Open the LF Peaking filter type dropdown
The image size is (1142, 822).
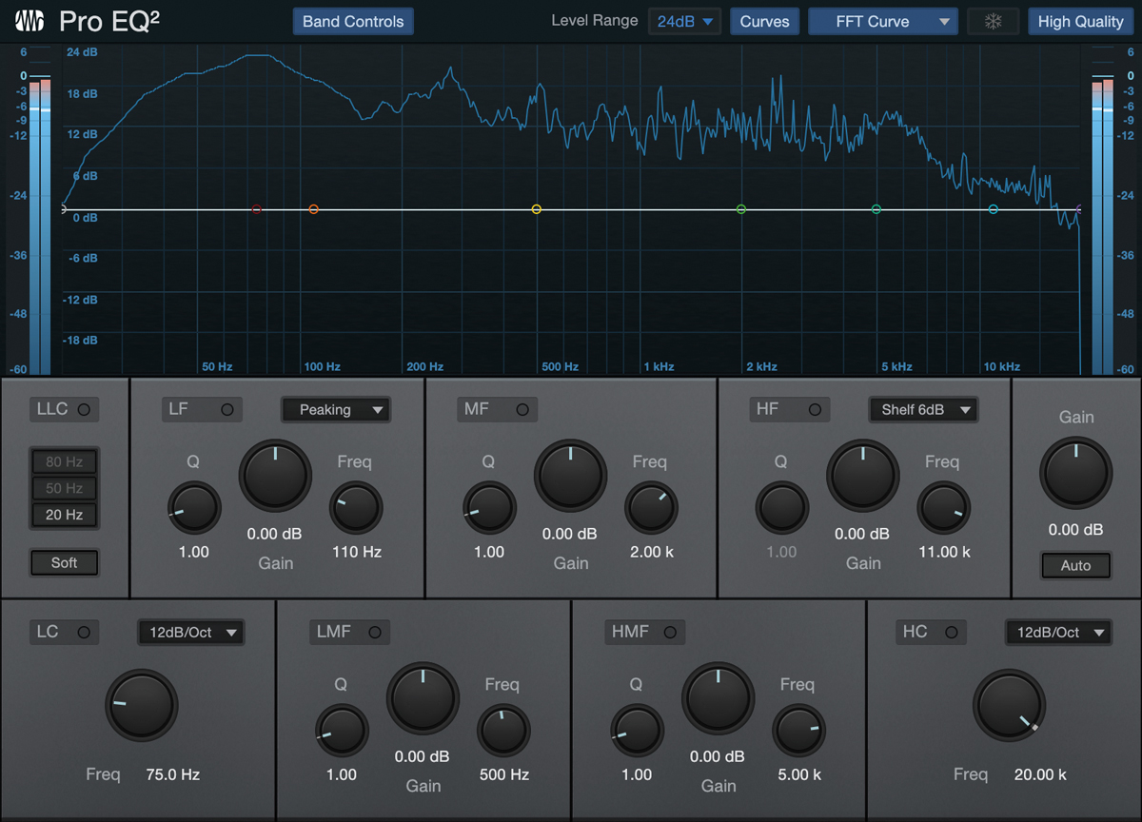pos(335,409)
